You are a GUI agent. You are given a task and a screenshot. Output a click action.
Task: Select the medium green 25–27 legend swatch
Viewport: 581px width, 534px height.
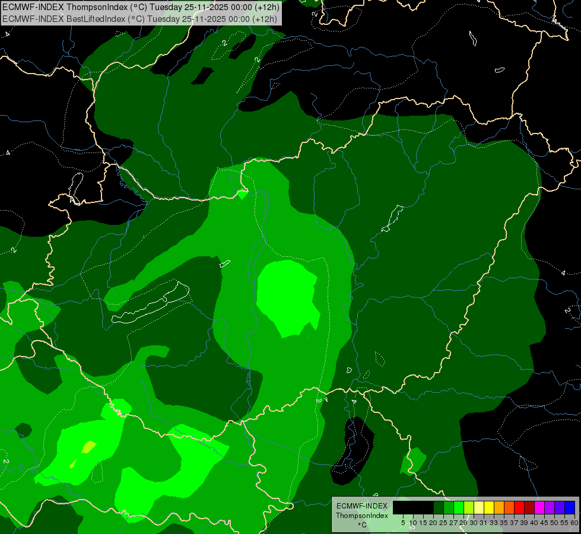coord(448,507)
